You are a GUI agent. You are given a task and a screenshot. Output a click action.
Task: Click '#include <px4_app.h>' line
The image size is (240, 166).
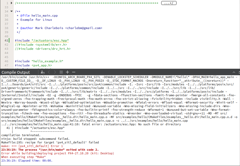tap(33, 65)
